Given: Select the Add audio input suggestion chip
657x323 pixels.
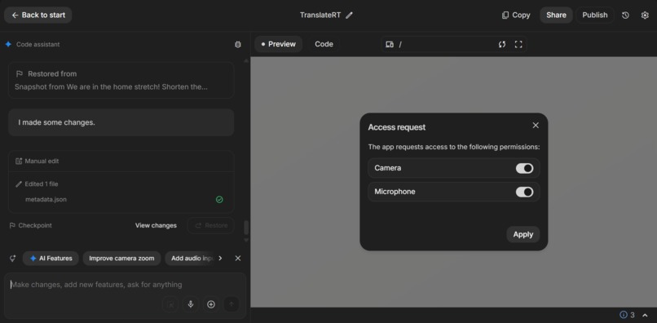Looking at the screenshot, I should point(191,259).
